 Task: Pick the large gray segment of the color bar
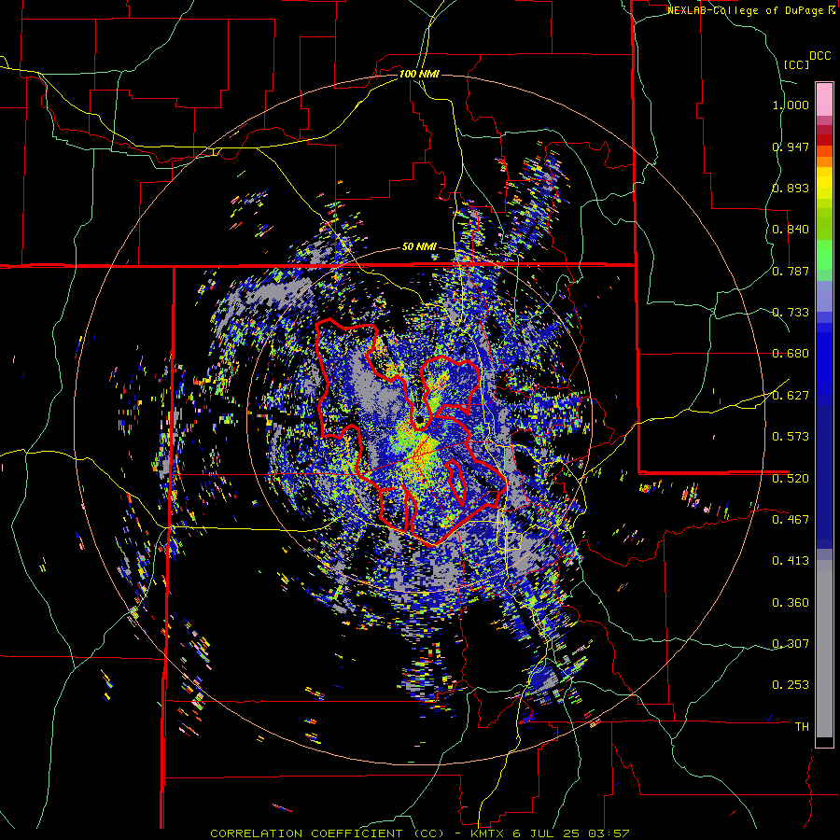tap(824, 649)
